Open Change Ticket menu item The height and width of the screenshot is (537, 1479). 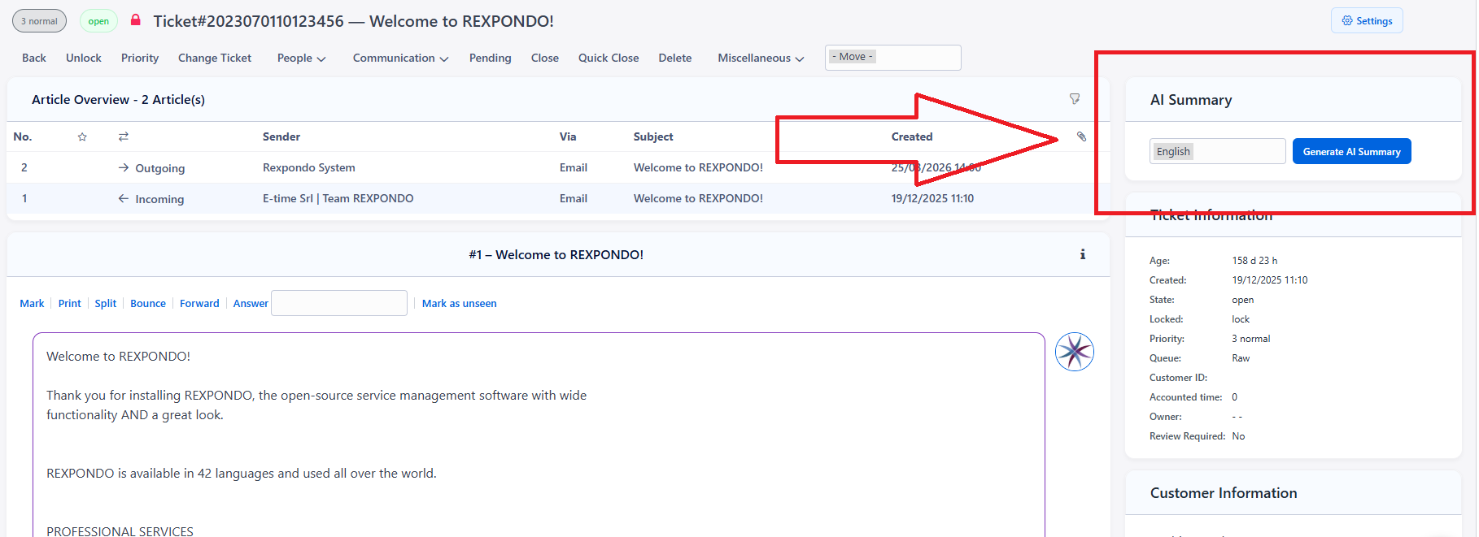[x=215, y=58]
